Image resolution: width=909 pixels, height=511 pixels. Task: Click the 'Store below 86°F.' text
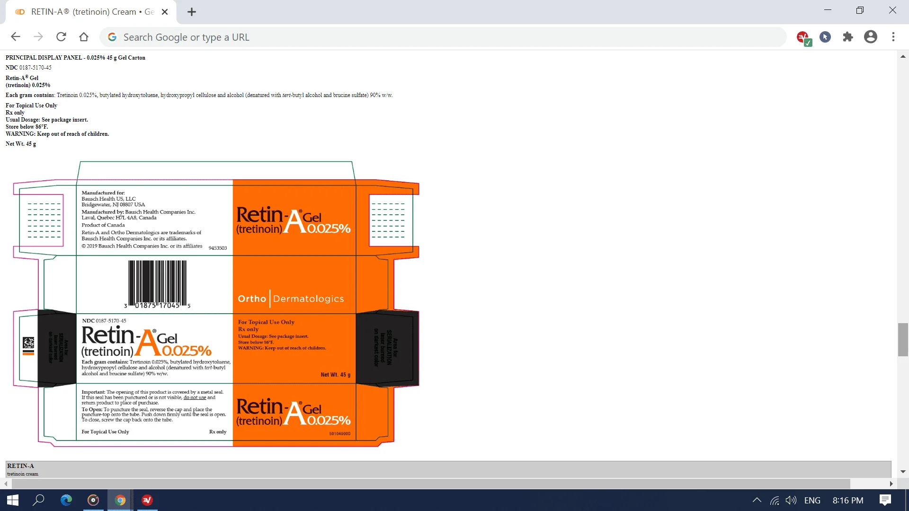click(x=27, y=127)
